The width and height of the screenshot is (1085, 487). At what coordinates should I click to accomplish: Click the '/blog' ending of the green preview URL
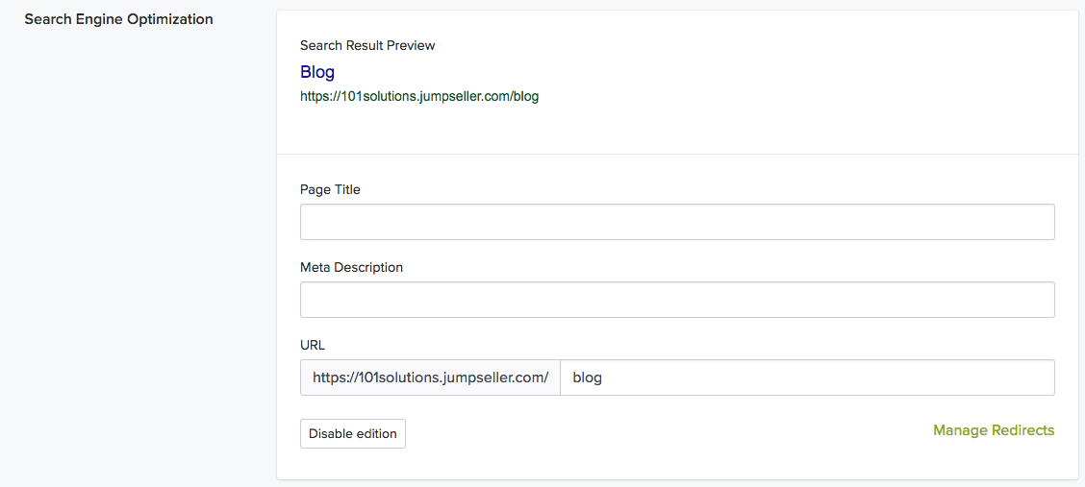(524, 97)
